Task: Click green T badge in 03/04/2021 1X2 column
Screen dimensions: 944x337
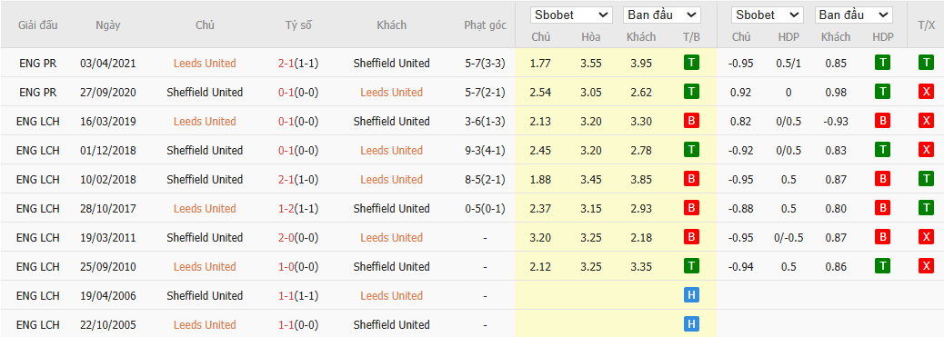Action: [691, 63]
